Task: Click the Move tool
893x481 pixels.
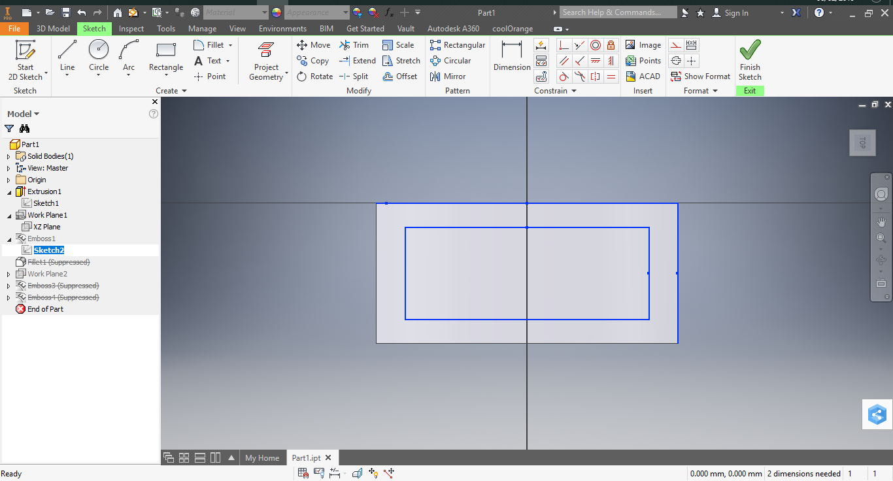Action: 314,45
